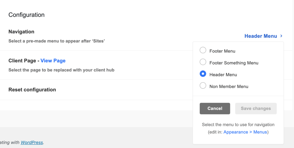Click the 'Select a pre-made menu' description
The height and width of the screenshot is (148, 294).
pyautogui.click(x=57, y=41)
